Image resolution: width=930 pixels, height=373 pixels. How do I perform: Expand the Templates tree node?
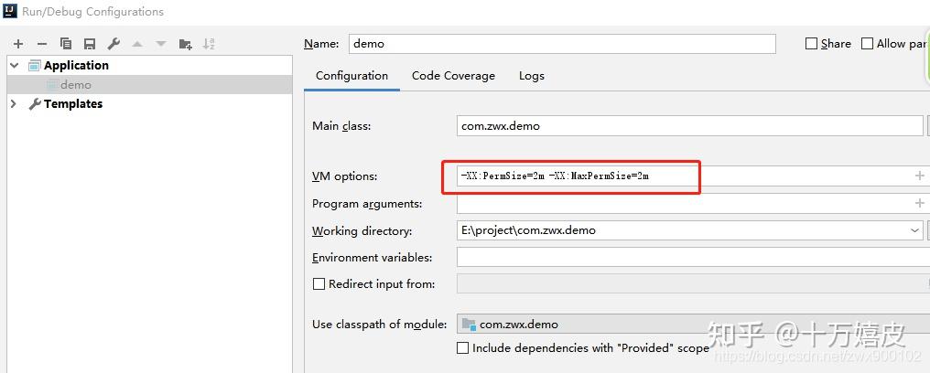pos(14,104)
